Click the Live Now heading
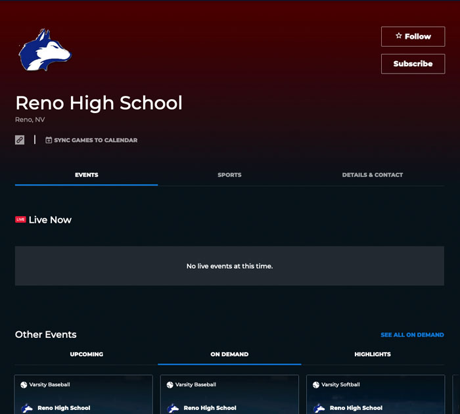Viewport: 460px width, 414px height. pyautogui.click(x=50, y=219)
